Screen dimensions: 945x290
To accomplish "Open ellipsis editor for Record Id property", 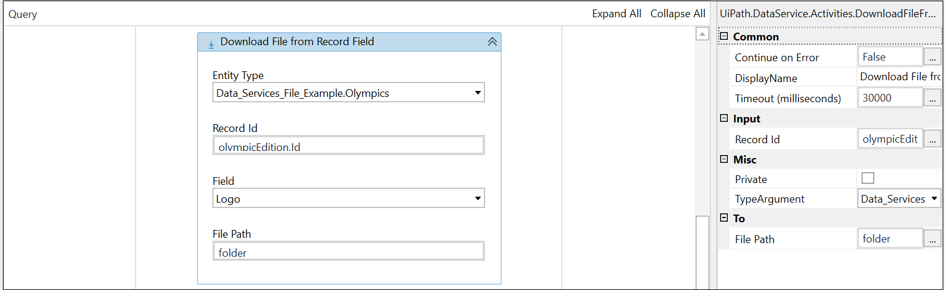I will [932, 139].
